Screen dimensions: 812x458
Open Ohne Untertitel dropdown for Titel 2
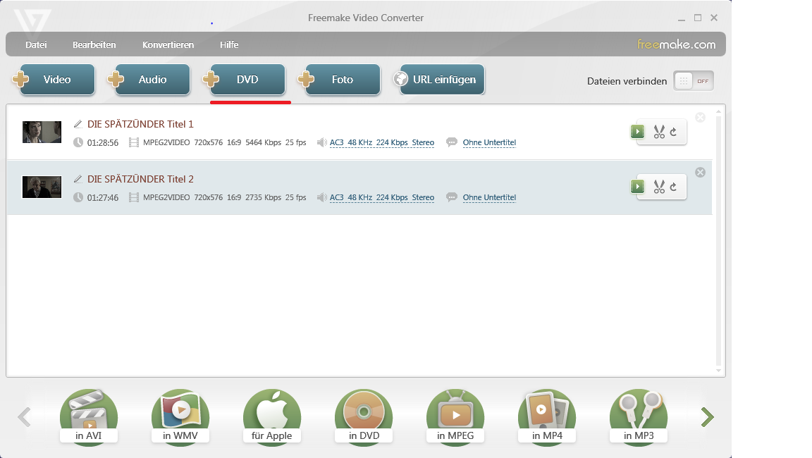pos(489,198)
